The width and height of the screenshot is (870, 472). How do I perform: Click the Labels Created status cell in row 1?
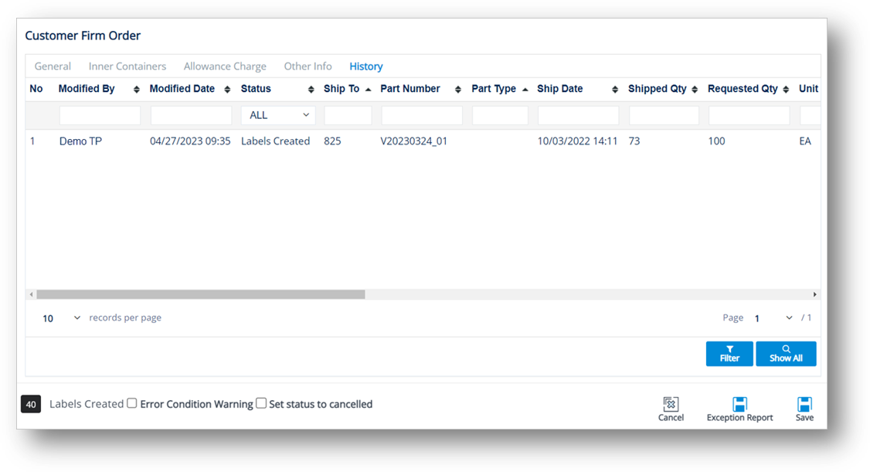275,141
